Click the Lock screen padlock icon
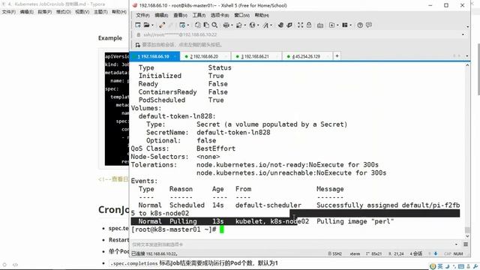The width and height of the screenshot is (480, 270). tap(309, 25)
